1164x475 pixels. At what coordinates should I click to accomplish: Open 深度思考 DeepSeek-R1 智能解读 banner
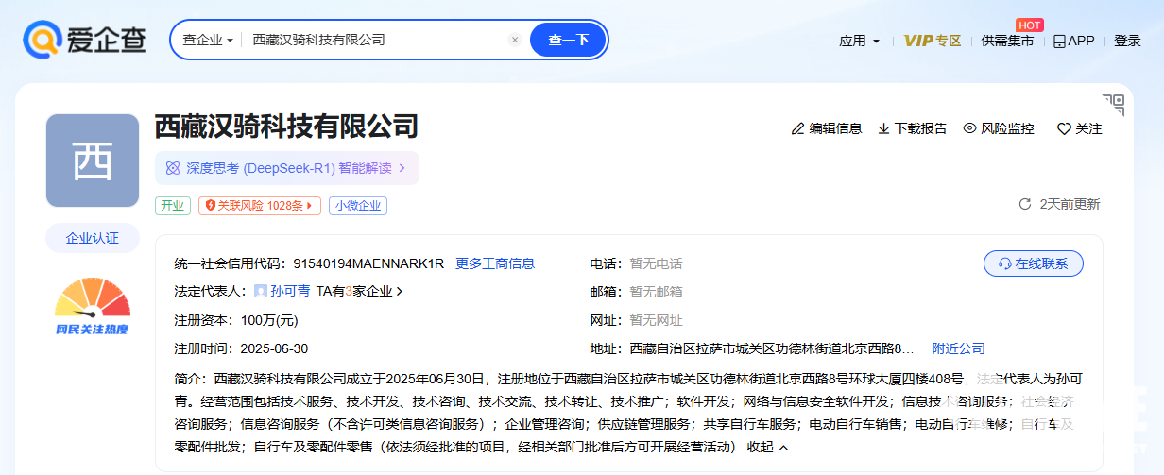(286, 168)
